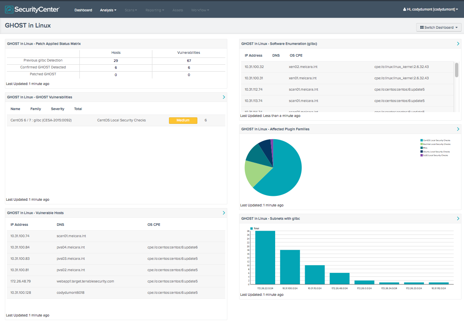Open the codydumont user account dropdown
This screenshot has width=464, height=327.
[x=430, y=9]
